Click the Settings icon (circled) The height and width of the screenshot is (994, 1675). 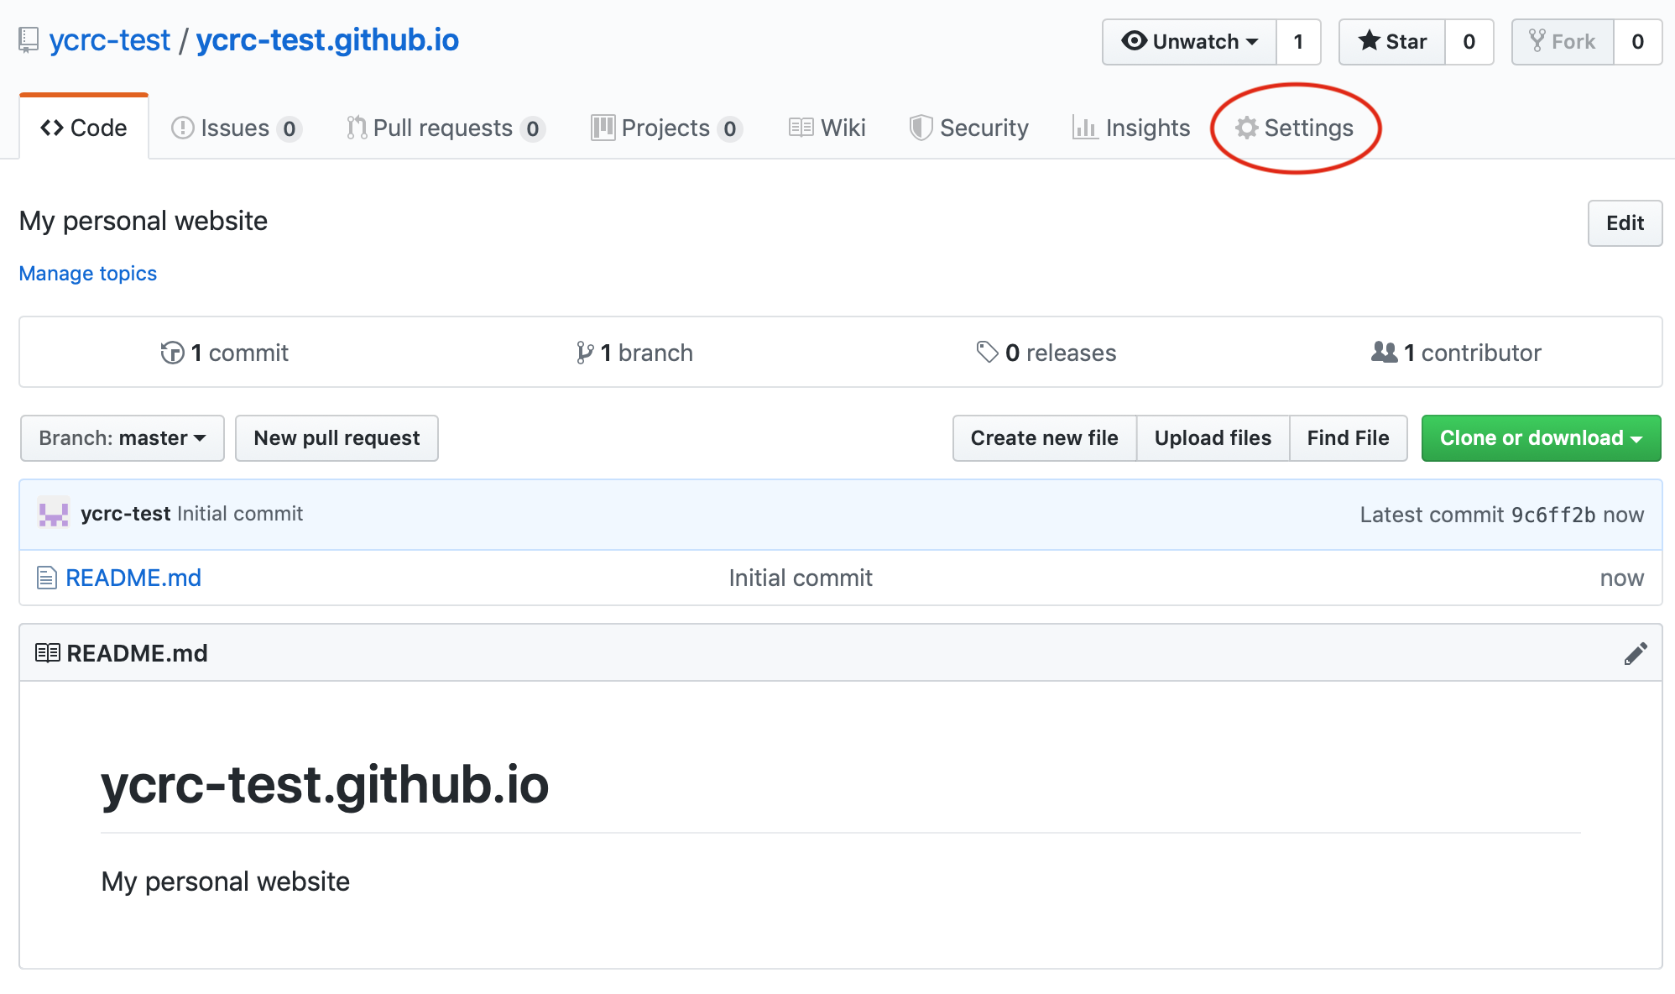tap(1296, 128)
